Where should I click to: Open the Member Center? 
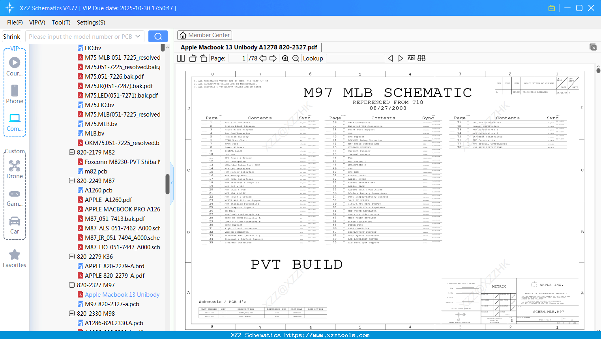point(204,35)
